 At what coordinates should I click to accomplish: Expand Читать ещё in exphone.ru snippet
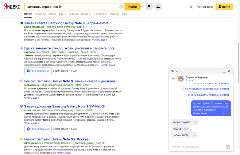point(108,65)
